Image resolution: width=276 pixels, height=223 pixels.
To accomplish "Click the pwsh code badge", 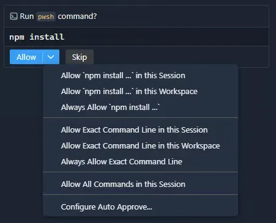I will [46, 16].
